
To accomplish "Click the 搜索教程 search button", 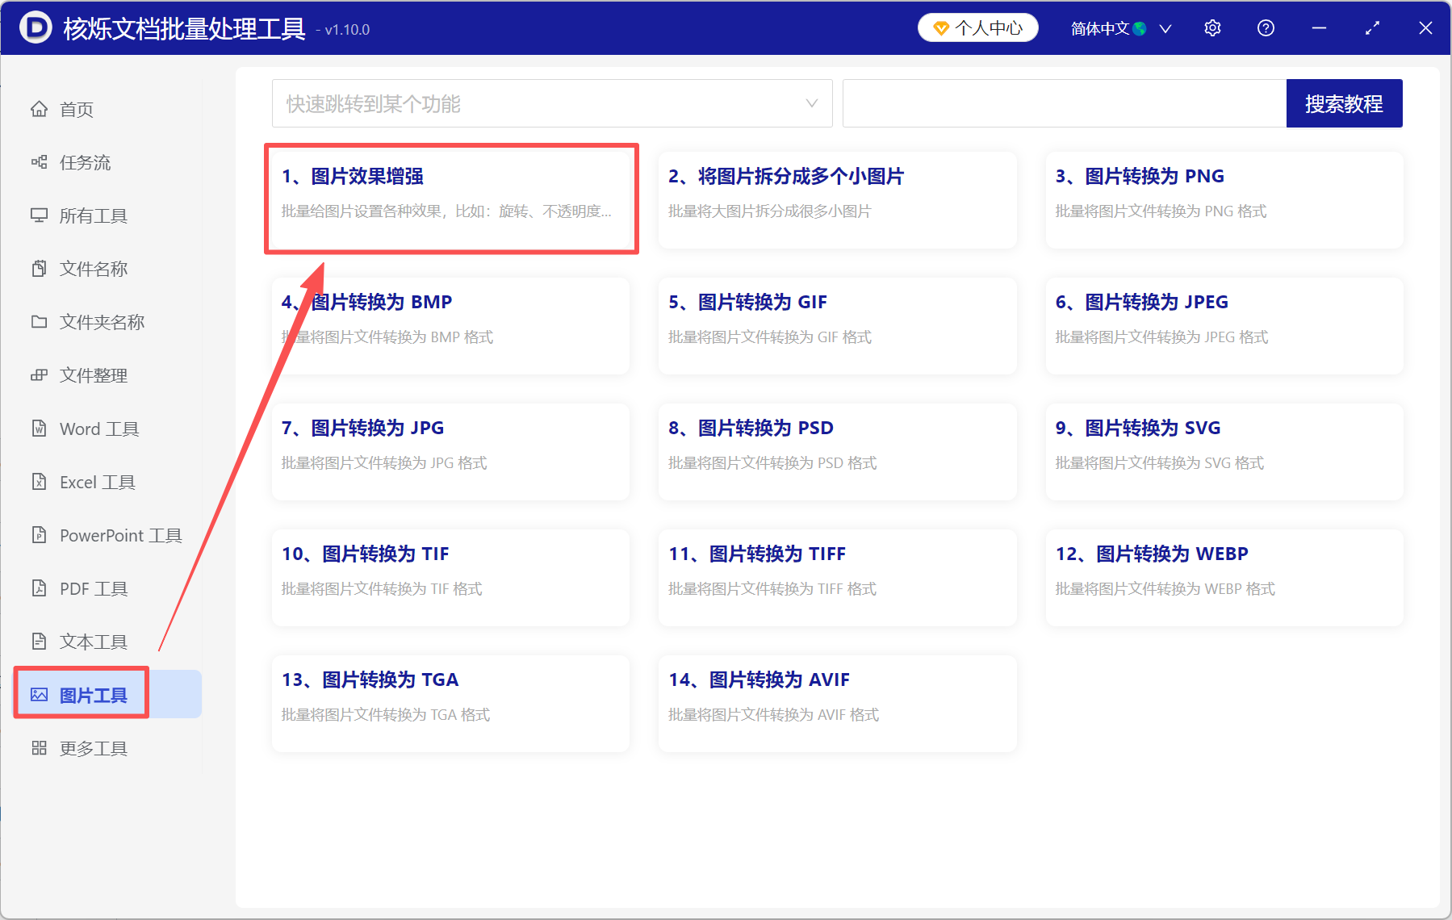I will point(1343,103).
